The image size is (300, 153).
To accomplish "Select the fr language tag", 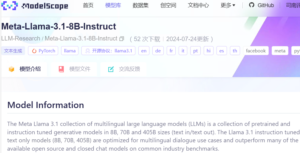I will click(171, 51).
